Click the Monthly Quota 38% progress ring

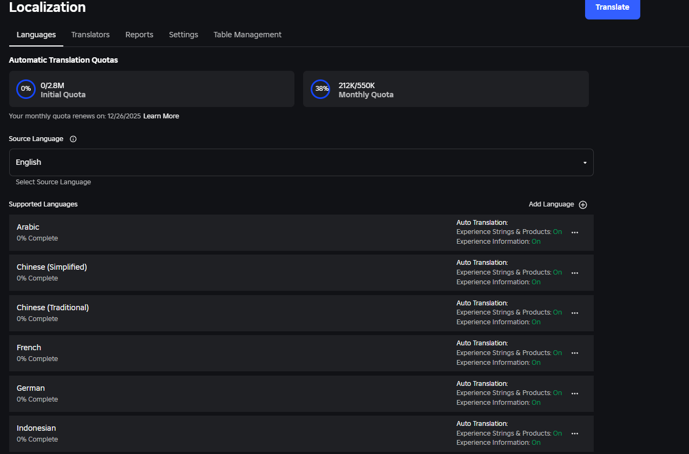[320, 89]
